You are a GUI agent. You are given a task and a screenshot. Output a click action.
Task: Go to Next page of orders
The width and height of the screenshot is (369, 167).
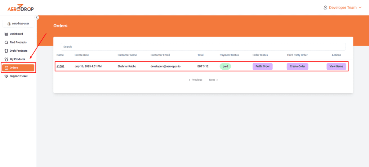coord(213,80)
